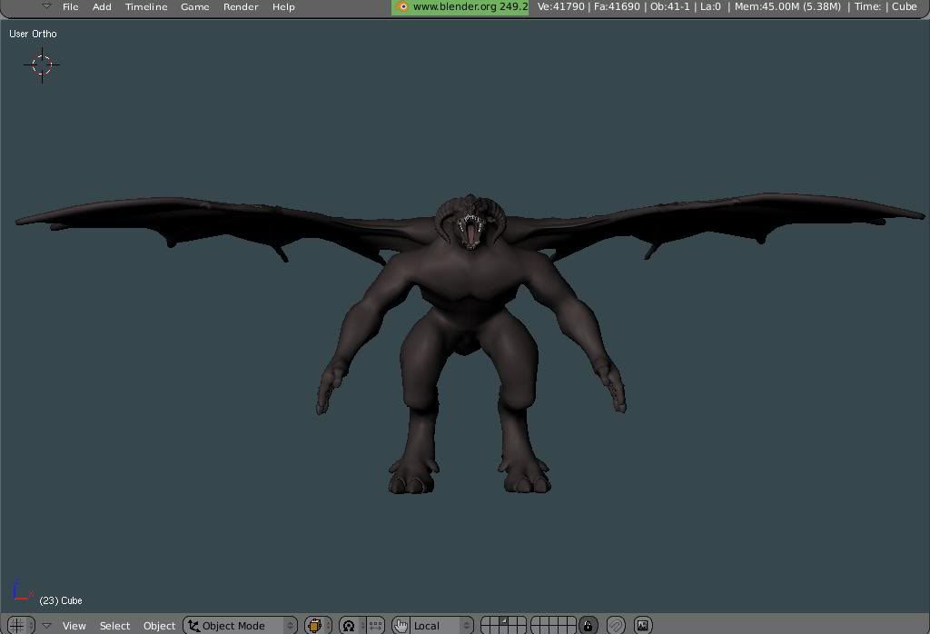
Task: Click the render this window image icon
Action: 642,625
